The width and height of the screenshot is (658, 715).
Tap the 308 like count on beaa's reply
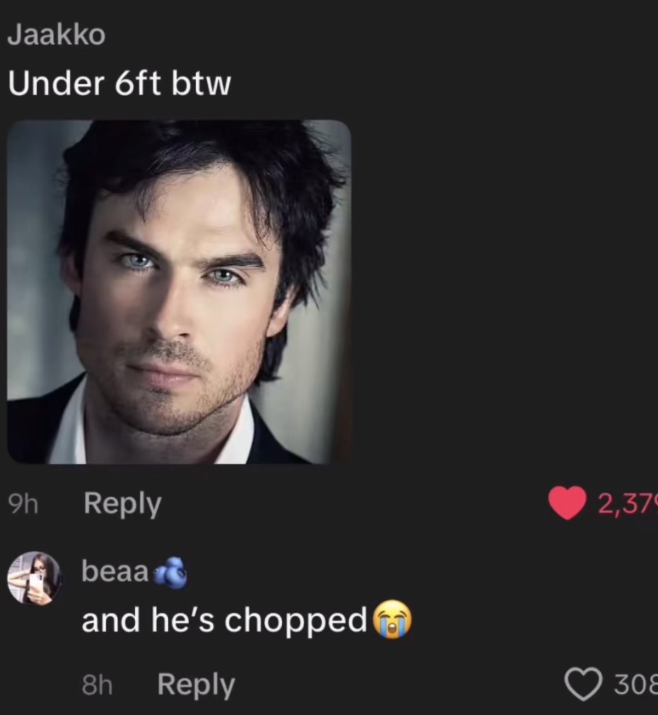(635, 684)
